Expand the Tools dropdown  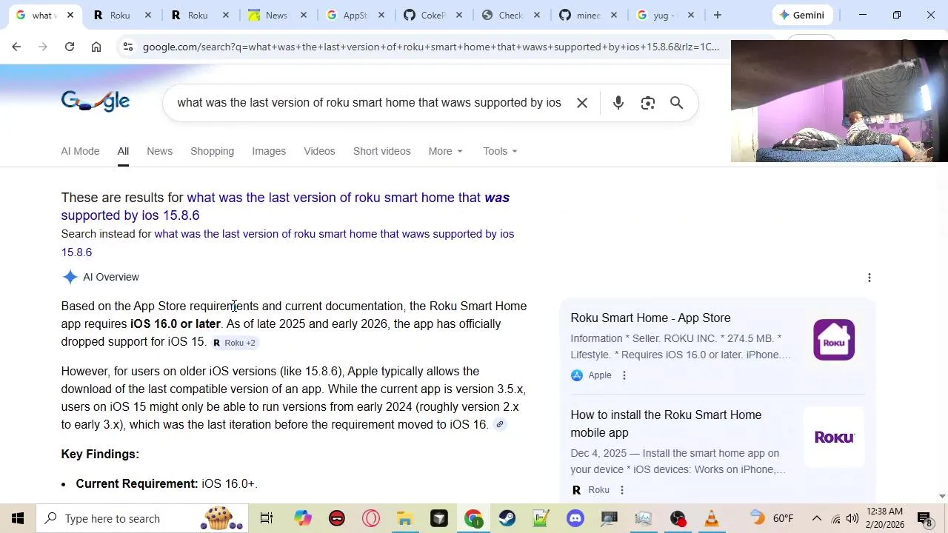[x=500, y=151]
